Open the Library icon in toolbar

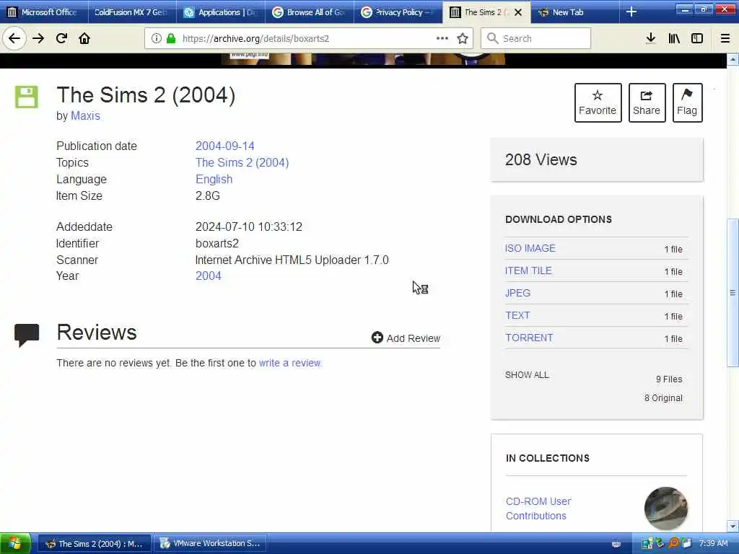coord(674,39)
